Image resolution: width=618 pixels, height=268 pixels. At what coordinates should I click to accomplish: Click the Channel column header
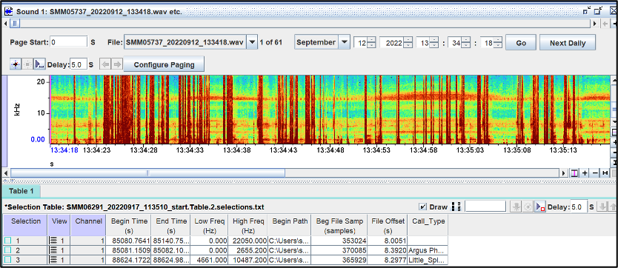point(88,226)
